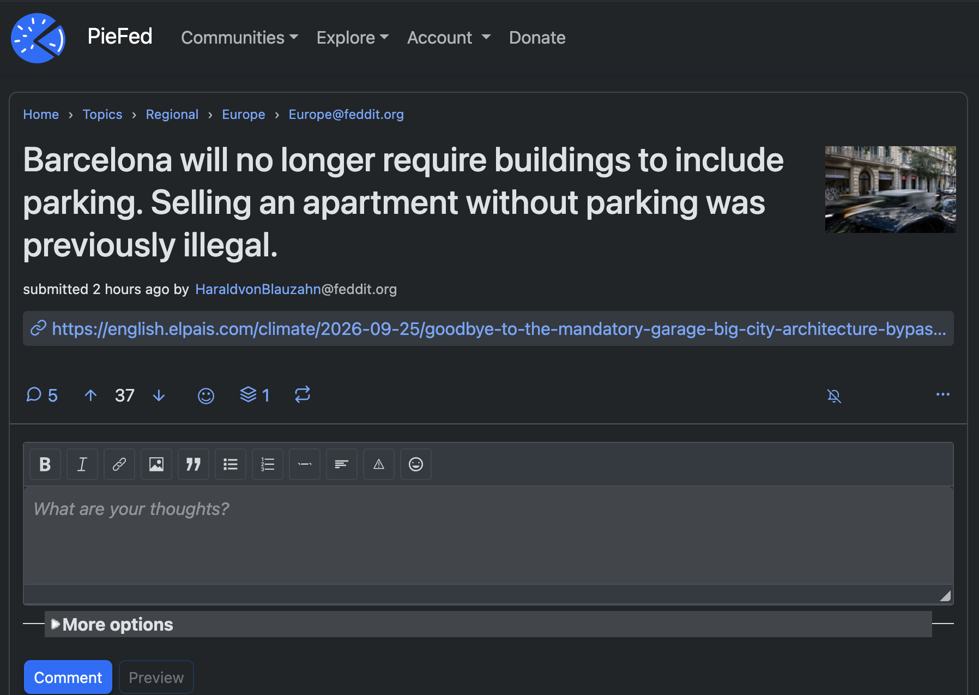Insert a numbered list in the editor
This screenshot has height=695, width=979.
click(x=268, y=464)
